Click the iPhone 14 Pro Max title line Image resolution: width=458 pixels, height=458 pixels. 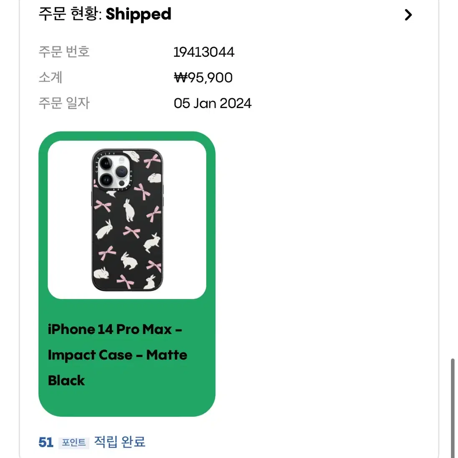pos(115,329)
